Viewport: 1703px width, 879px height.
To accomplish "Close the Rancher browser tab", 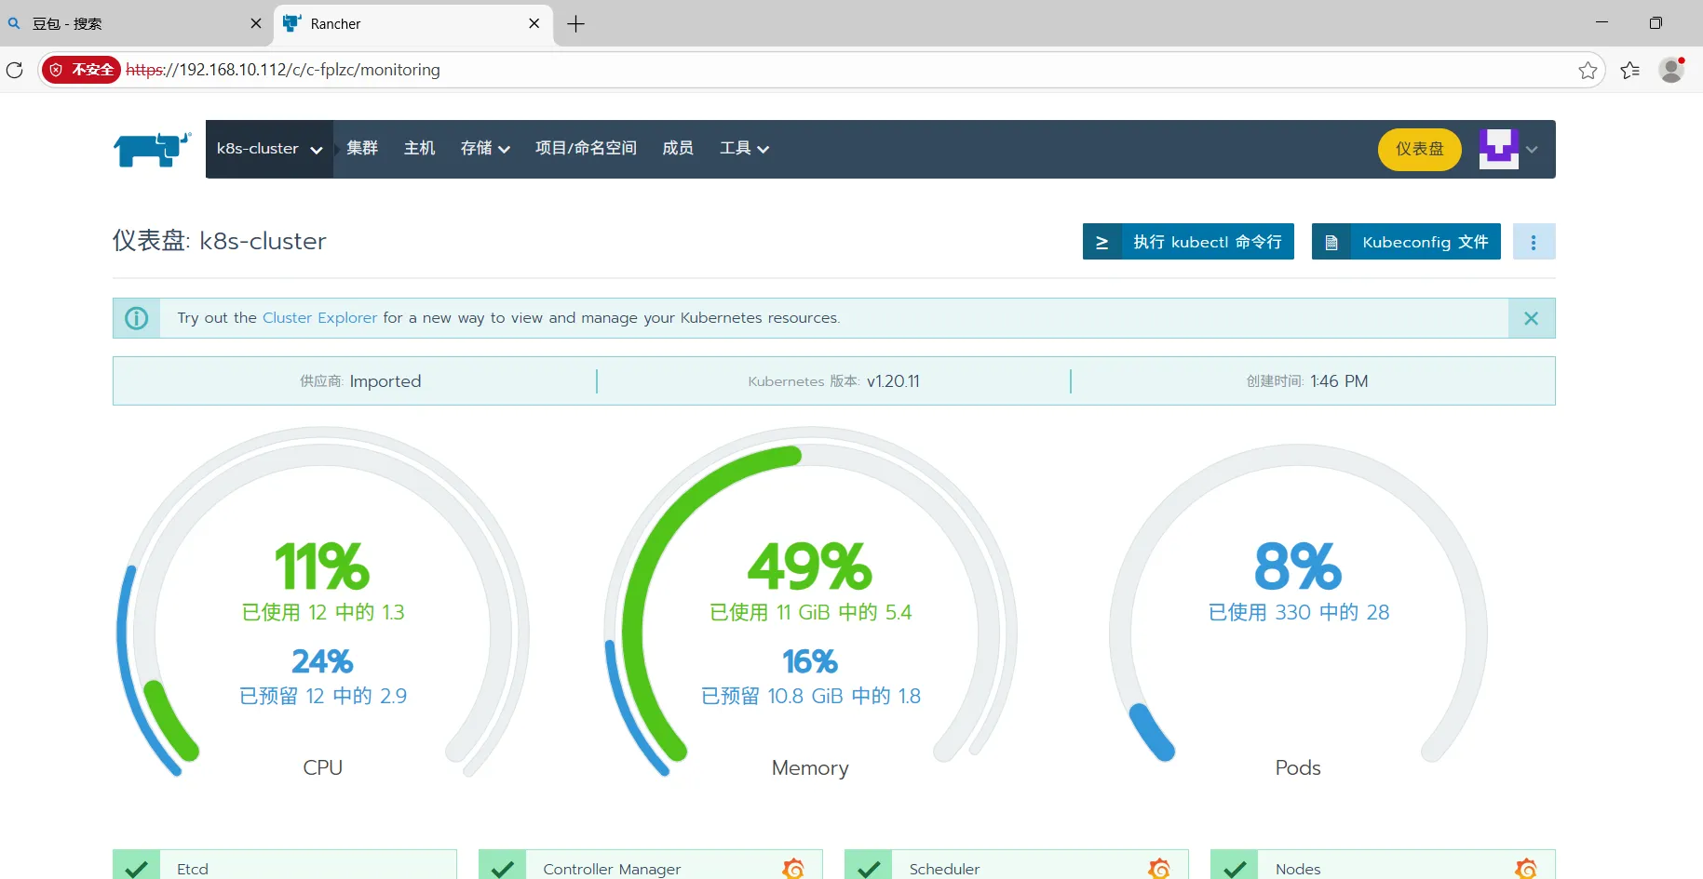I will 534,23.
